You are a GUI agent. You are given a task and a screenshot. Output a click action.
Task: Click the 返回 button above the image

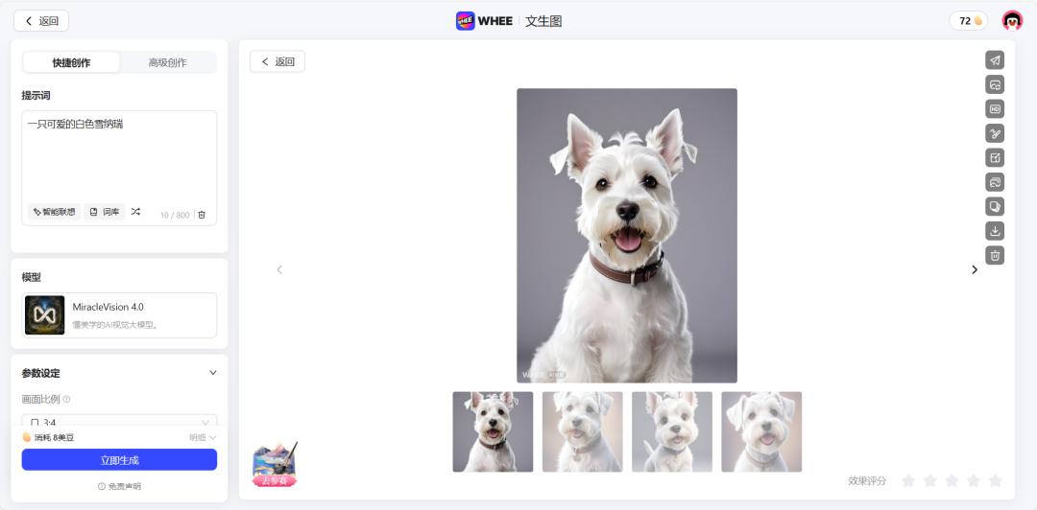[x=277, y=61]
